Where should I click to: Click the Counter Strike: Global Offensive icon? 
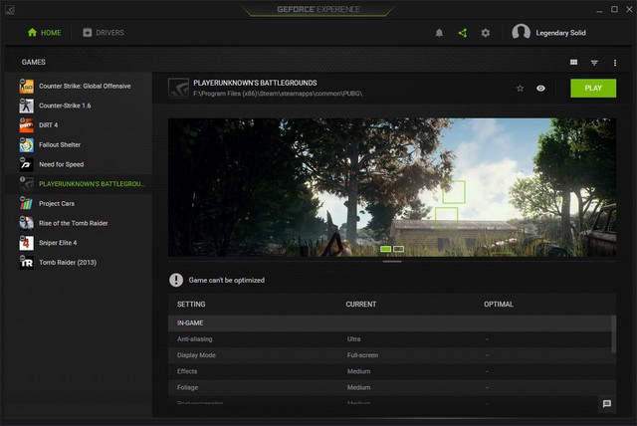click(x=27, y=86)
